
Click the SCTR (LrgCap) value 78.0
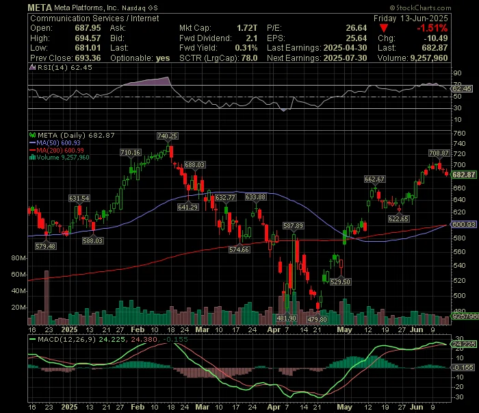(249, 58)
